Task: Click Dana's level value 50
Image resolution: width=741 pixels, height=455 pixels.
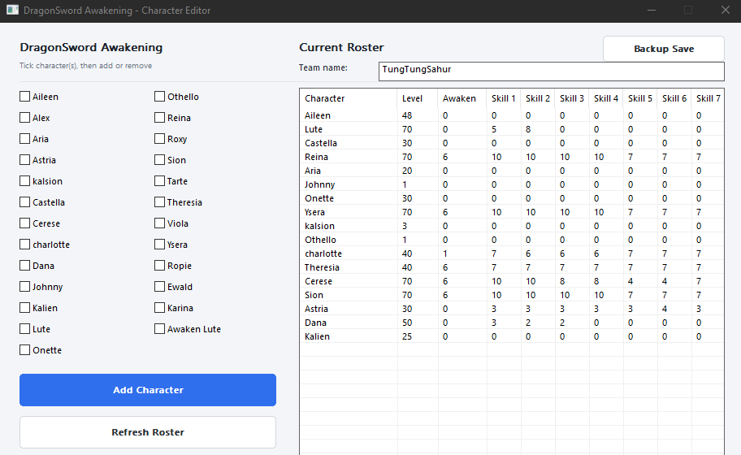Action: click(x=407, y=323)
